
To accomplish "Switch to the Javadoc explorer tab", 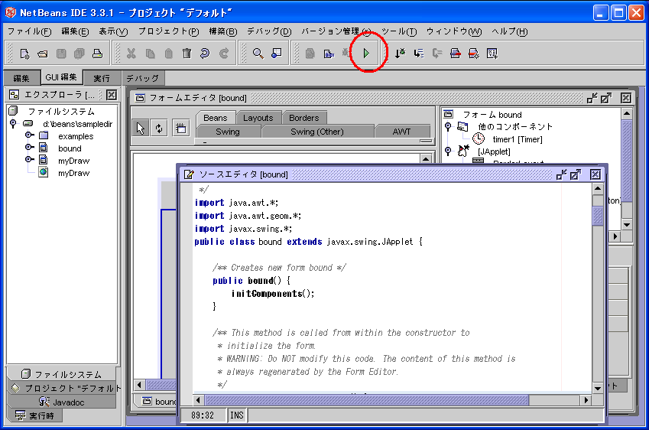I will point(62,402).
